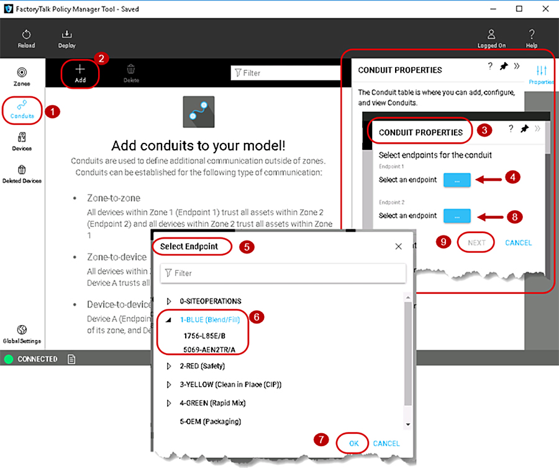Collapse the outer Conduit Properties panel chevrons
Viewport: 559px width, 468px height.
click(x=517, y=66)
